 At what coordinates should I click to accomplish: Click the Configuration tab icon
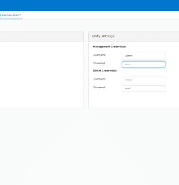pyautogui.click(x=0, y=15)
